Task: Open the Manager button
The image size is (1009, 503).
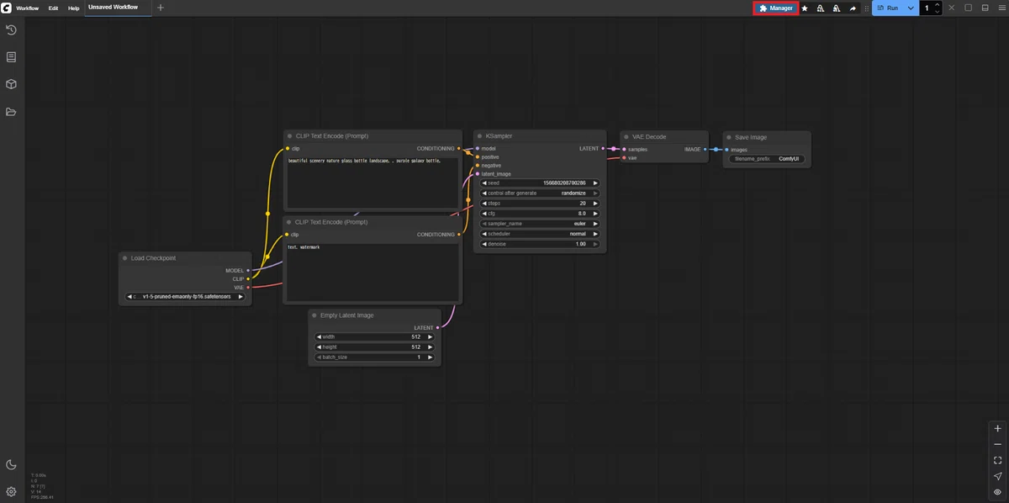Action: point(775,8)
